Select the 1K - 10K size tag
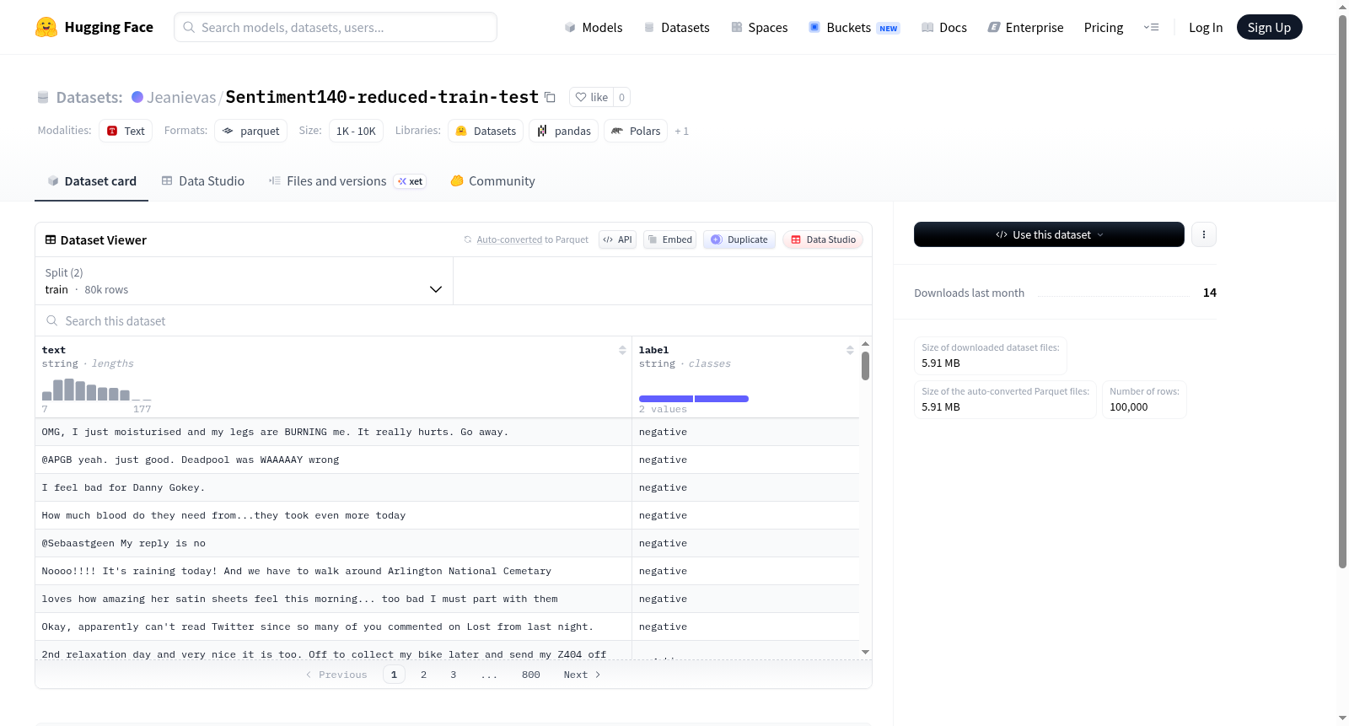The height and width of the screenshot is (726, 1349). (356, 131)
